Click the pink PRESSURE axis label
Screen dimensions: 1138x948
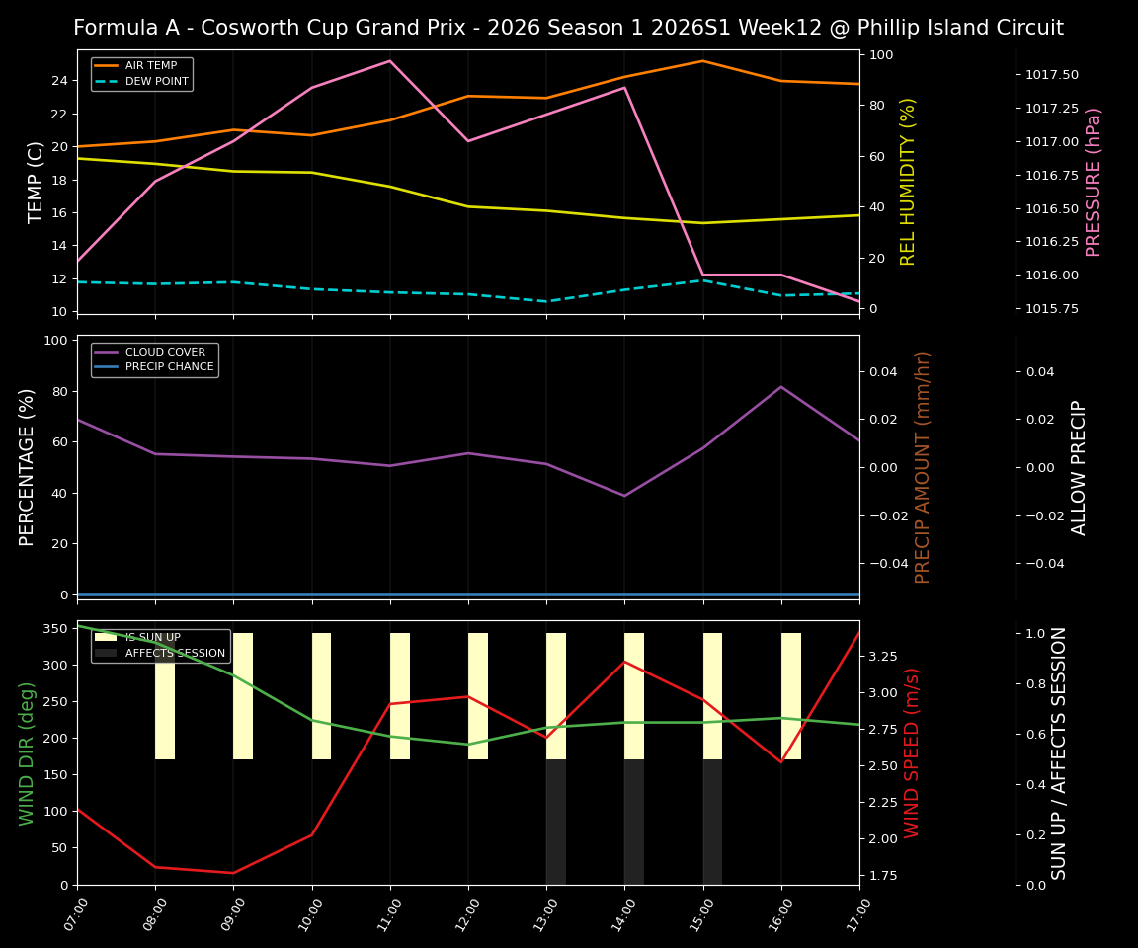(1095, 183)
